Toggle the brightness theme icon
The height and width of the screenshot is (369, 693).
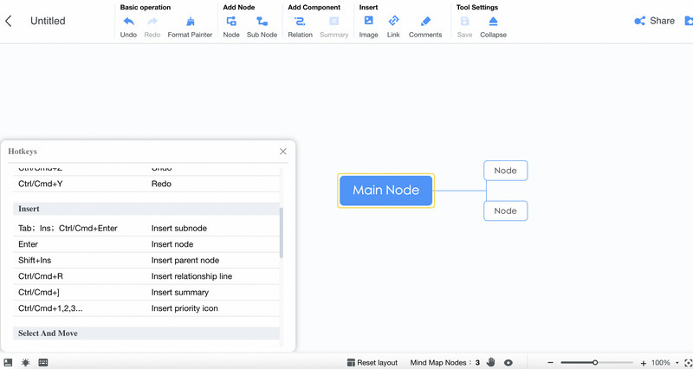tap(26, 362)
